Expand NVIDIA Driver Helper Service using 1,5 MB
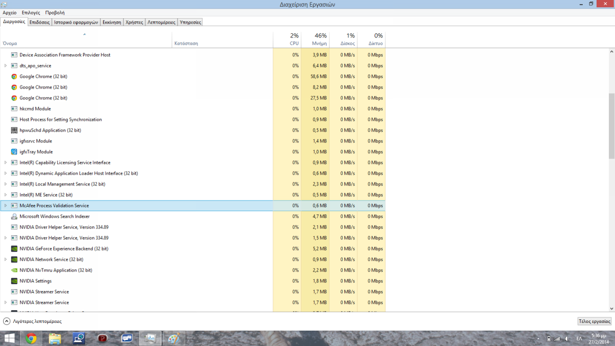Viewport: 615px width, 346px height. pyautogui.click(x=5, y=238)
